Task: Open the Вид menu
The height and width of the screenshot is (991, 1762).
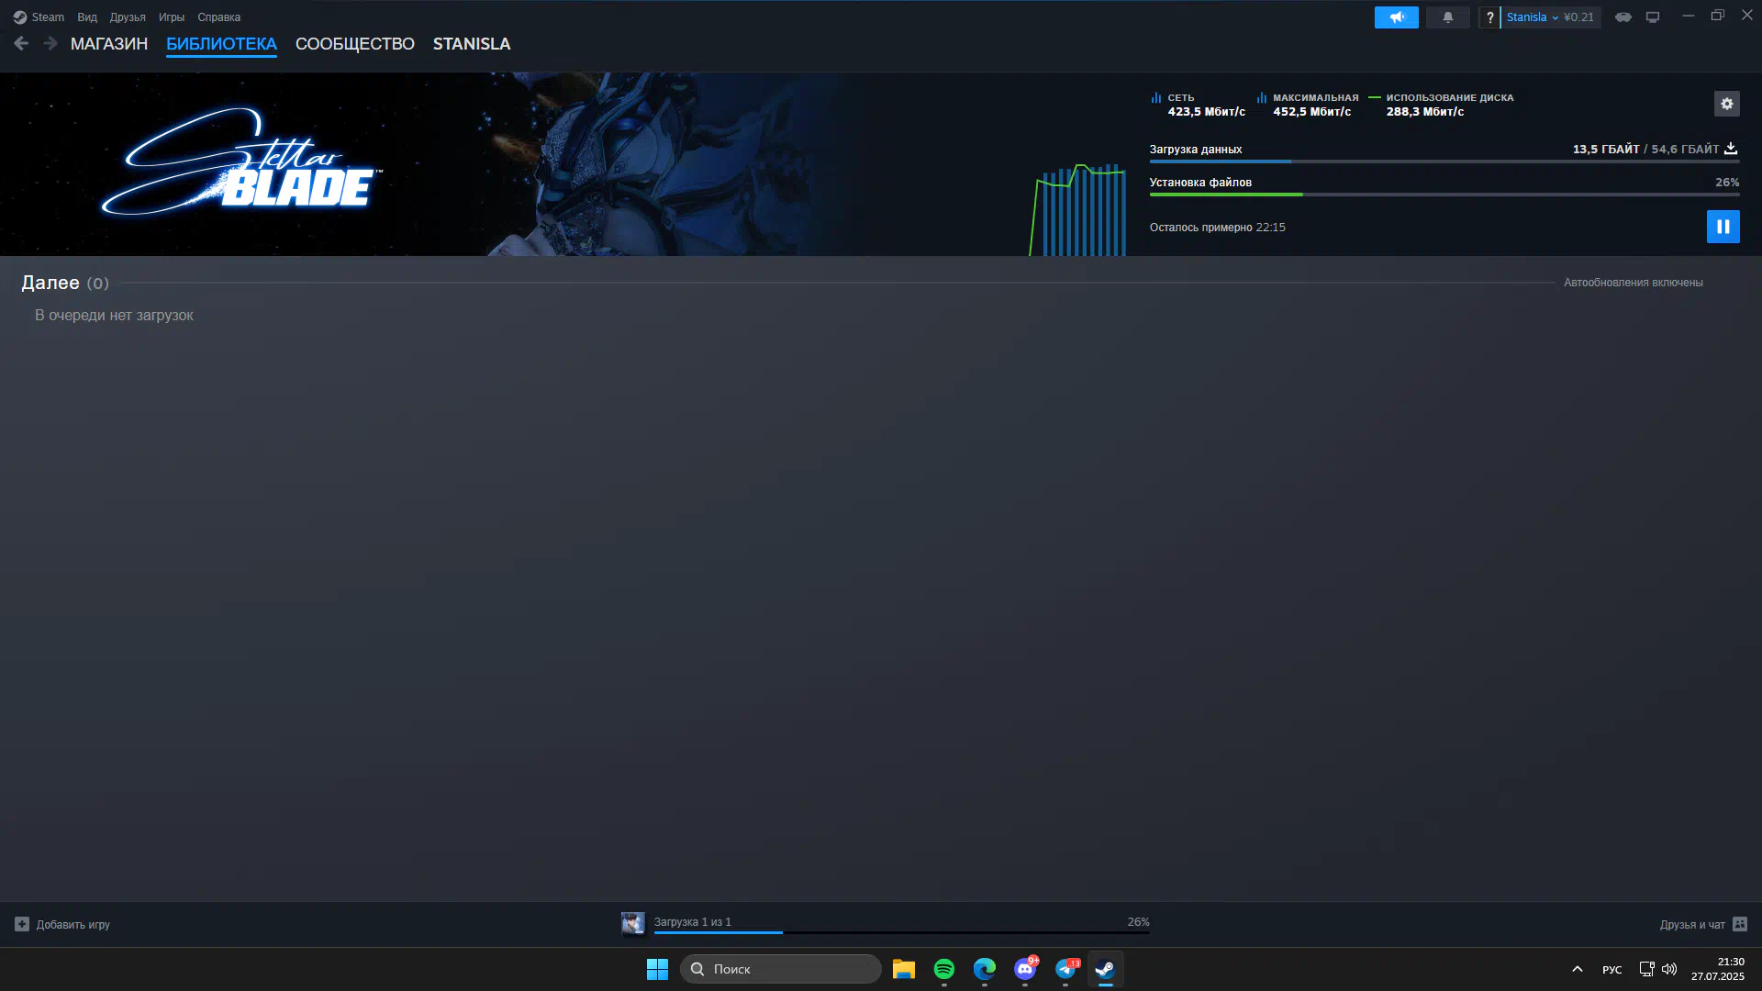Action: pyautogui.click(x=87, y=17)
